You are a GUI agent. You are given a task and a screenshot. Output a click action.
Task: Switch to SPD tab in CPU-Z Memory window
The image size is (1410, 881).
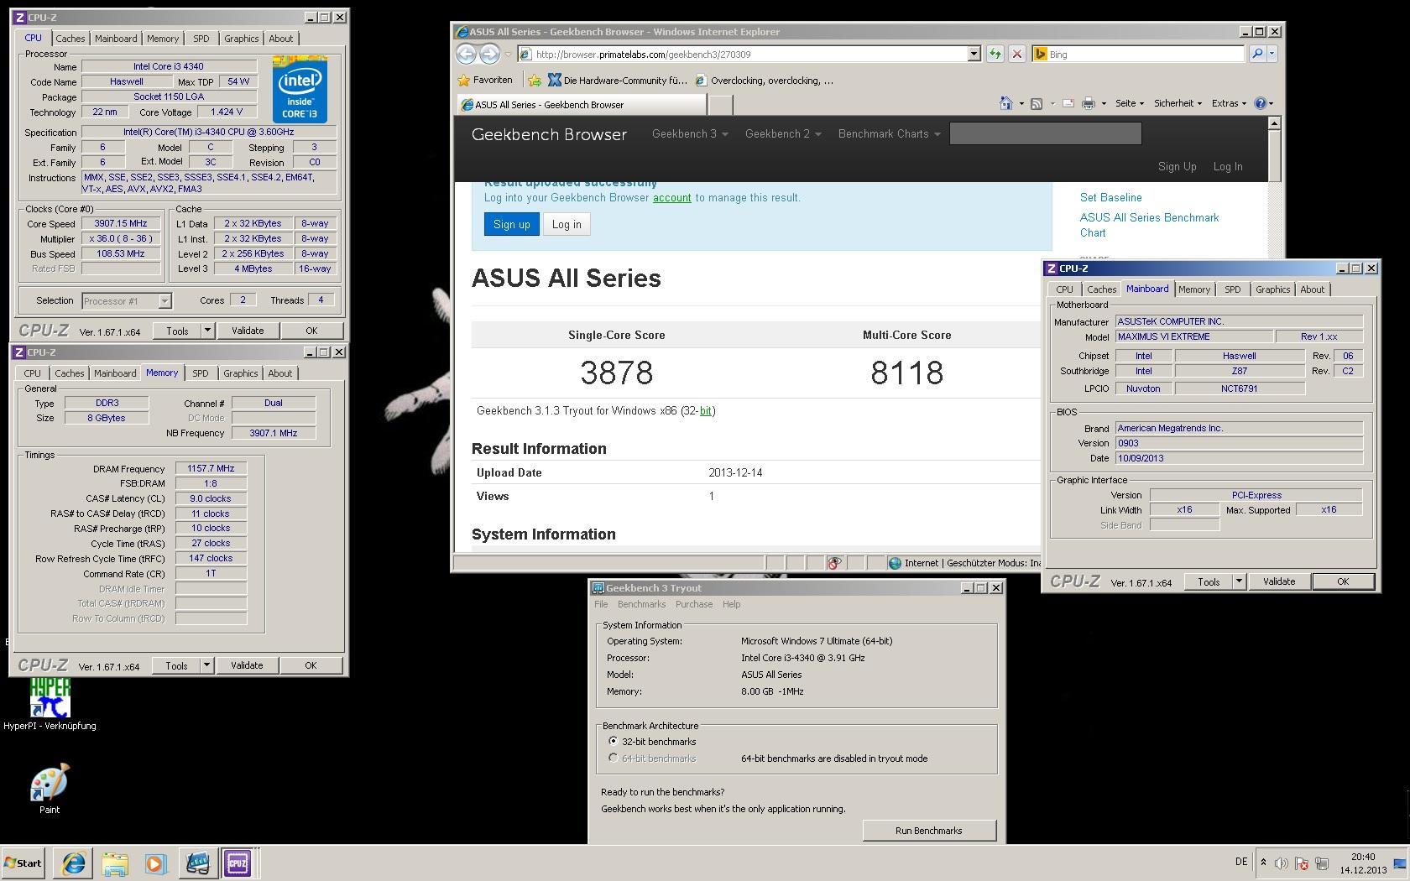(201, 373)
